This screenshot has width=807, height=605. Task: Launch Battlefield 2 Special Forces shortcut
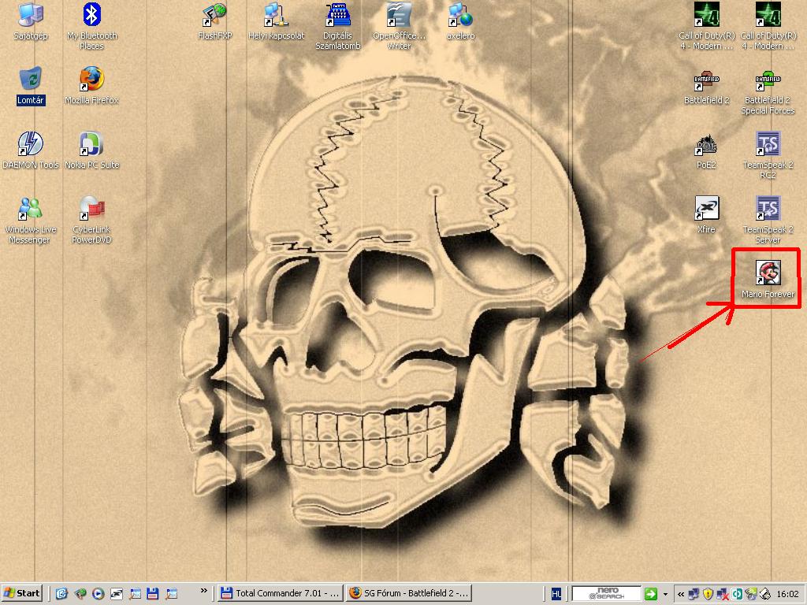tap(768, 80)
